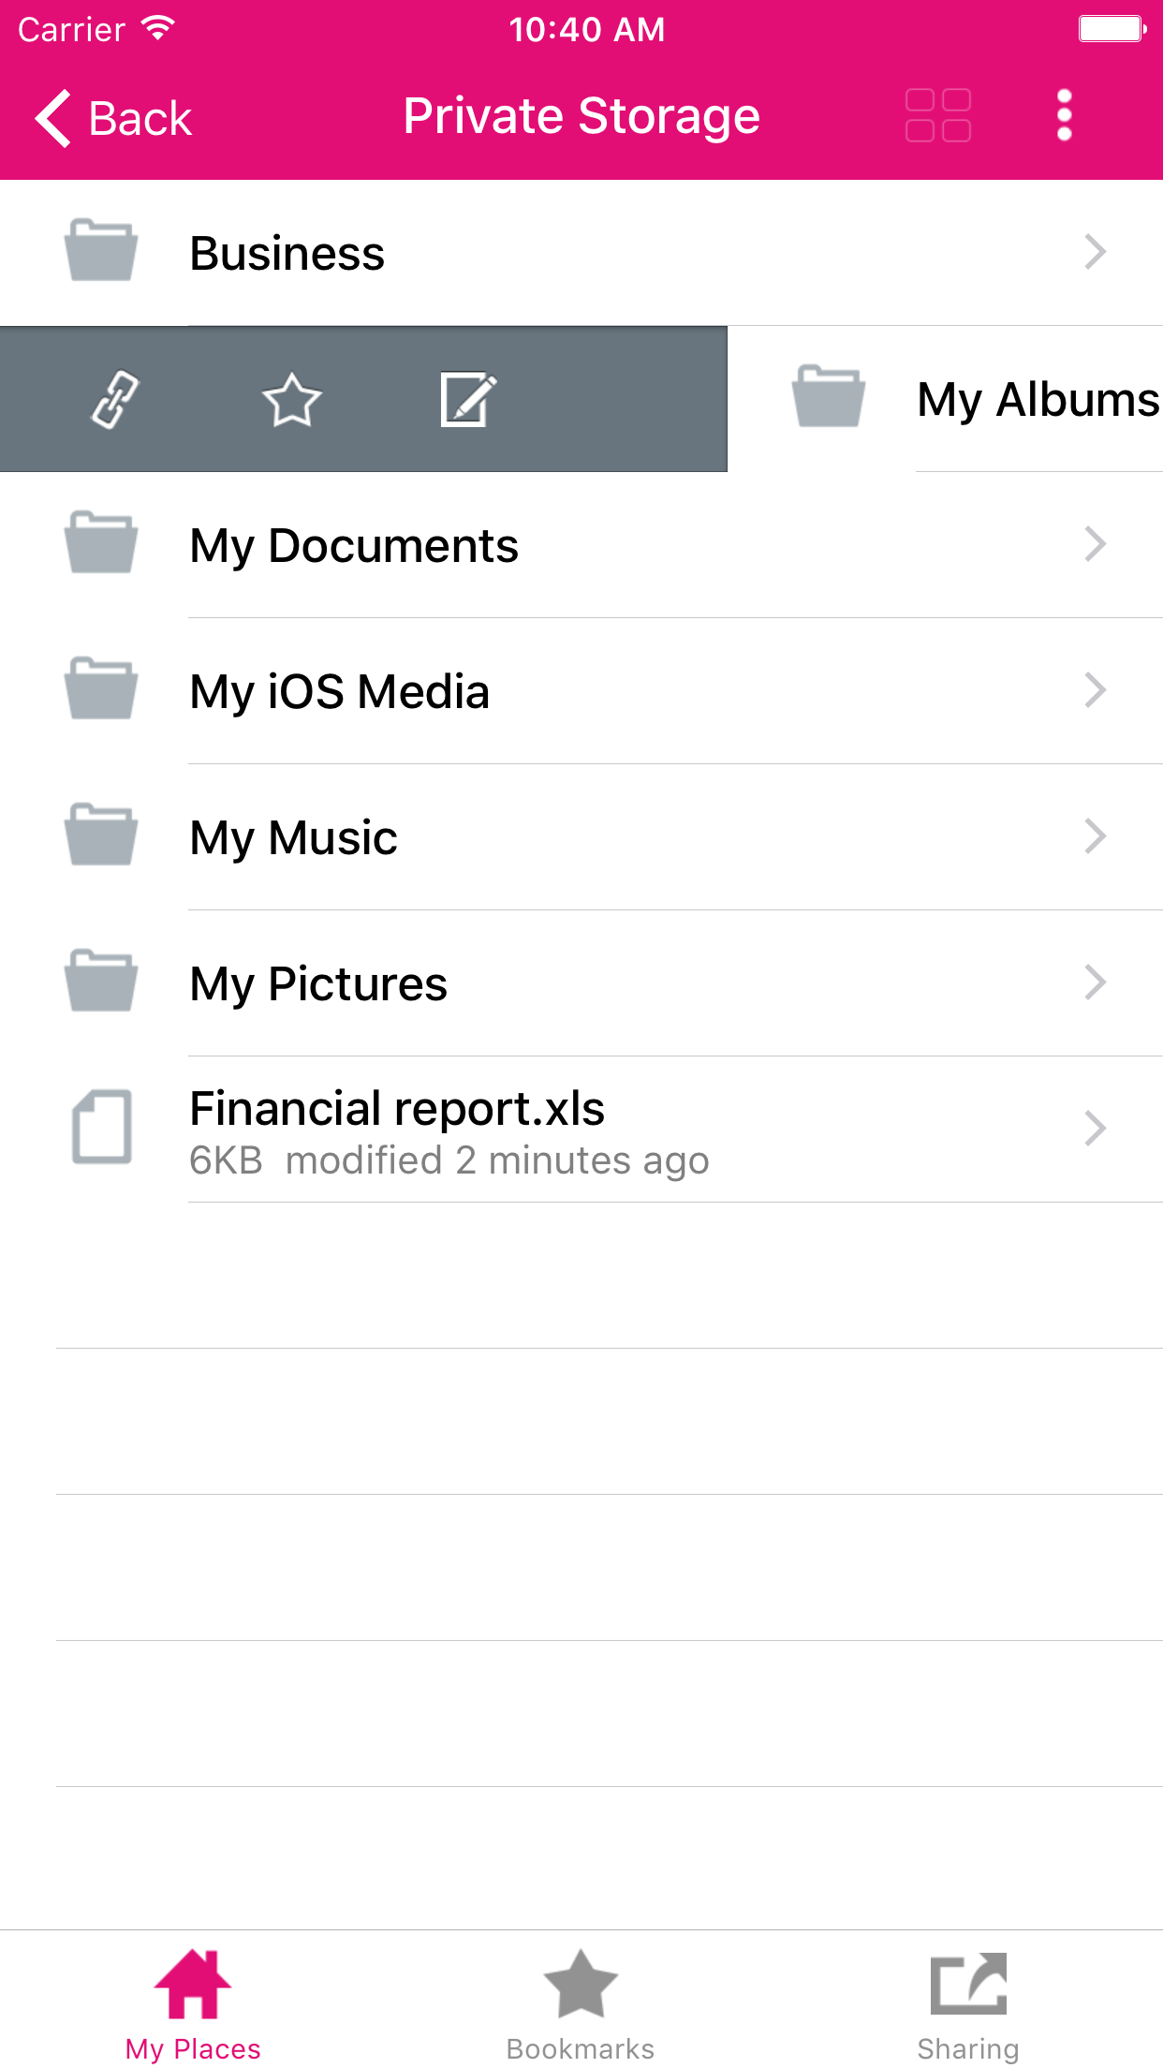1163x2068 pixels.
Task: Open the Financial report.xls file
Action: click(397, 1110)
